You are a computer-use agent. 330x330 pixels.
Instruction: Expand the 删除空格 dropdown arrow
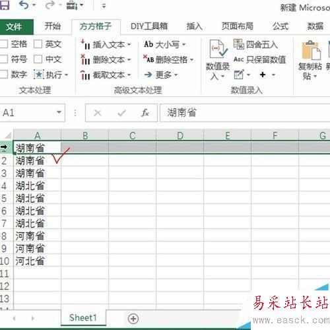[x=191, y=60]
